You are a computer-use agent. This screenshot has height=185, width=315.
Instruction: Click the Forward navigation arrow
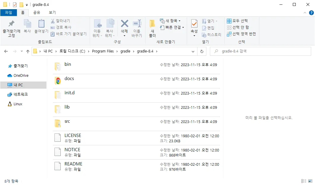coord(15,51)
